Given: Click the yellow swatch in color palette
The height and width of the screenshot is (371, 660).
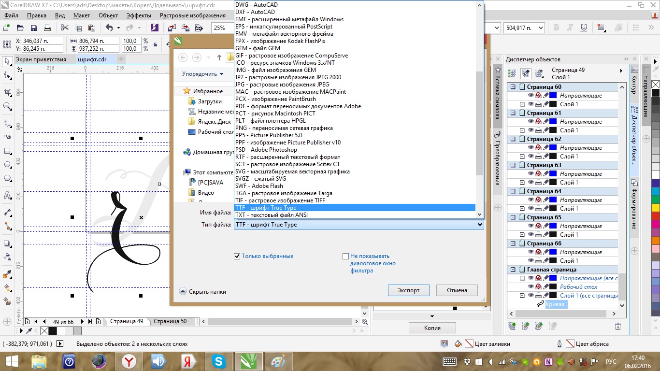Looking at the screenshot, I should click(x=656, y=208).
